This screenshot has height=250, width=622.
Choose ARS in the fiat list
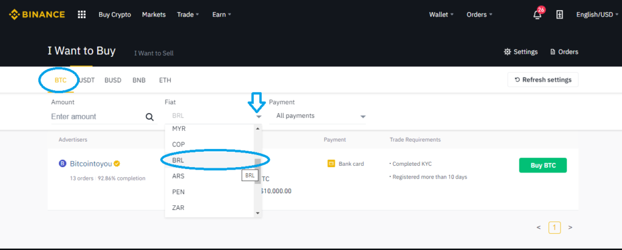(x=210, y=176)
